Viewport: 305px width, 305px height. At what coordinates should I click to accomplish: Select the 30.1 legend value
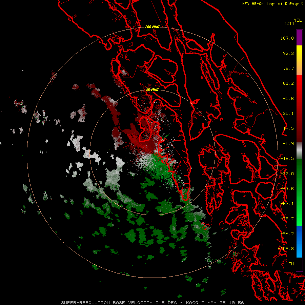coord(288,114)
